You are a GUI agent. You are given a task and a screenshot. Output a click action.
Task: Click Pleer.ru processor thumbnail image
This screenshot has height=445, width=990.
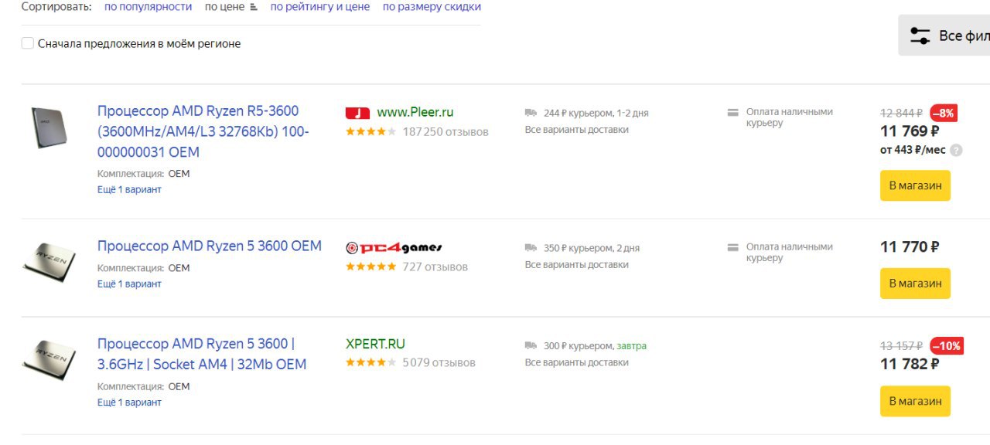[x=49, y=127]
